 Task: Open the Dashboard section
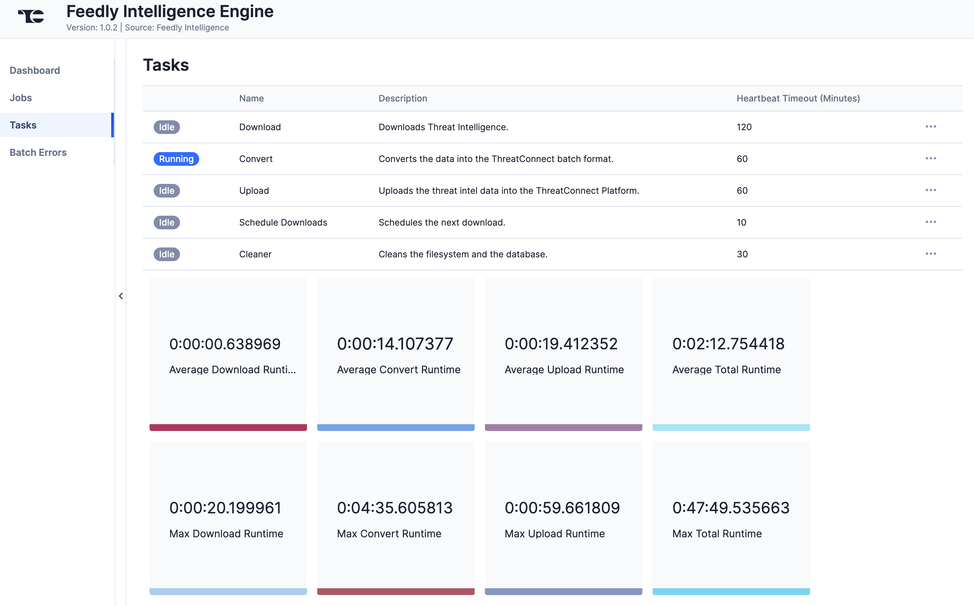coord(35,70)
